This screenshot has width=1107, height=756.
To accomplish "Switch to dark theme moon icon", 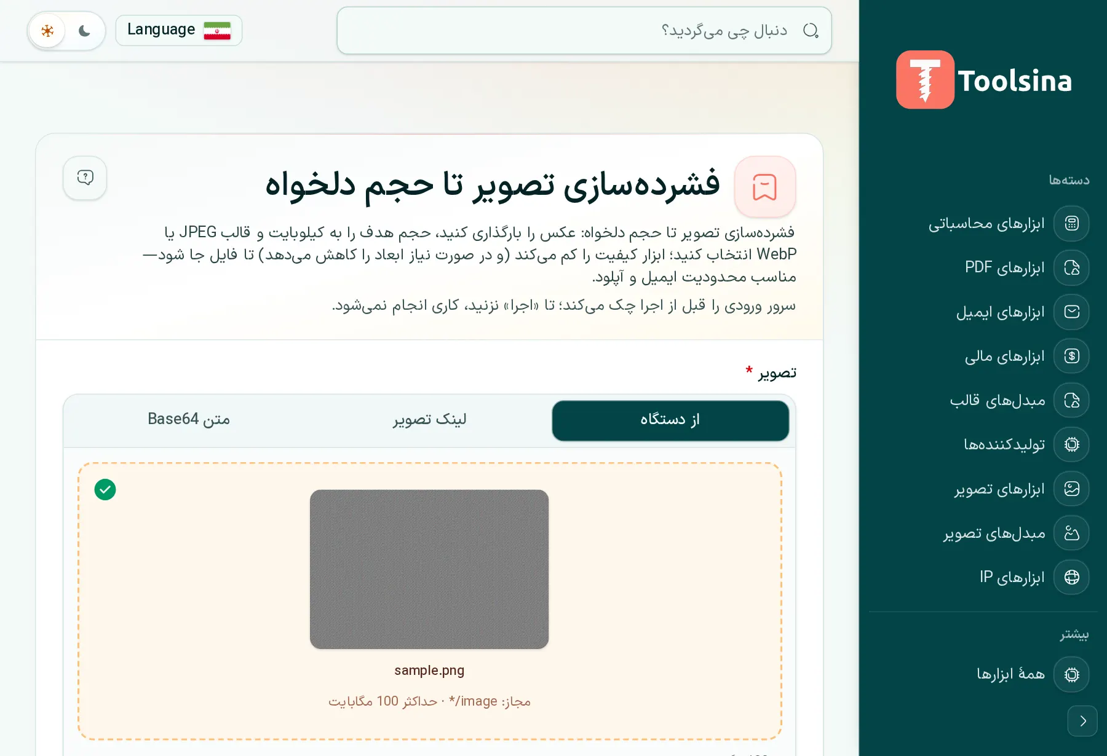I will 84,31.
